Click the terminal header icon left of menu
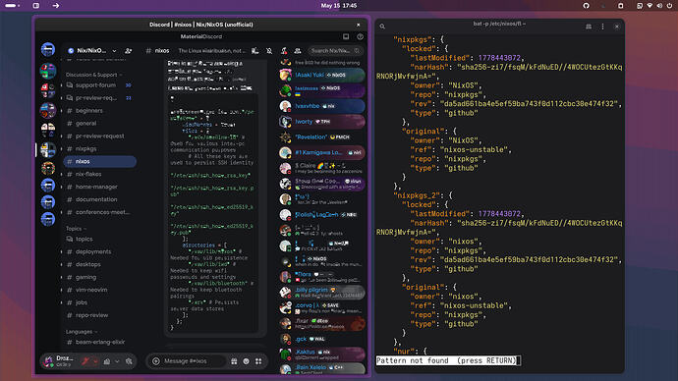 coord(589,27)
